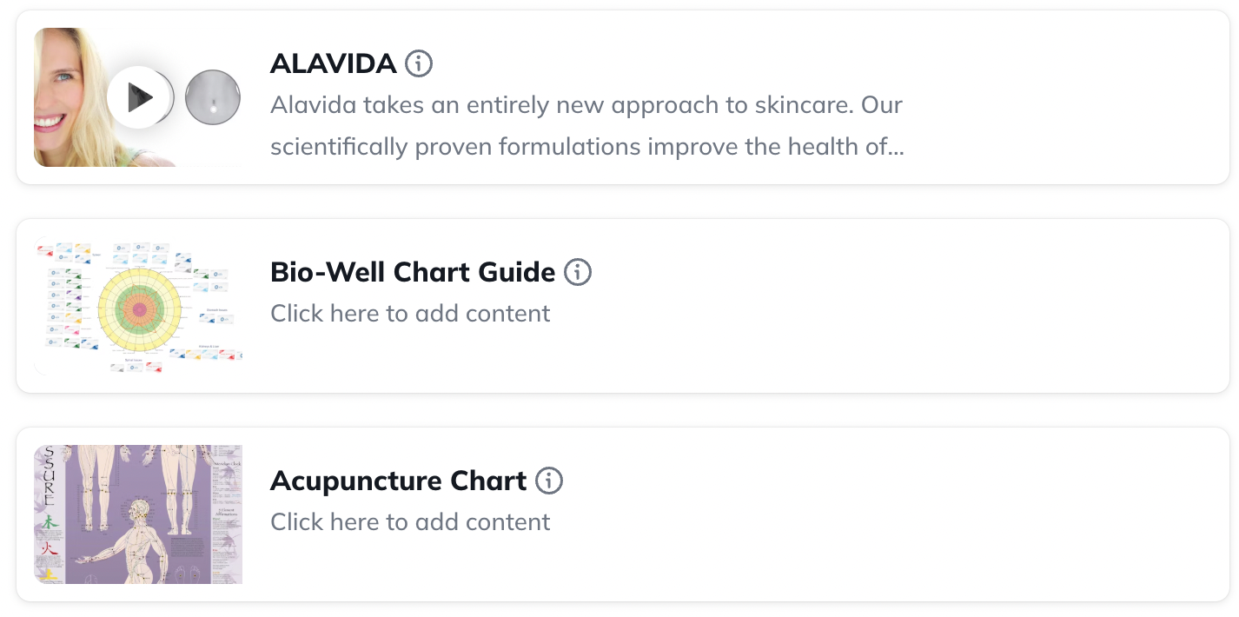This screenshot has width=1239, height=617.
Task: Open the Acupuncture Chart thumbnail image
Action: point(138,514)
